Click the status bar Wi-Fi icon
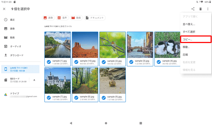The image size is (212, 127). (202, 2)
